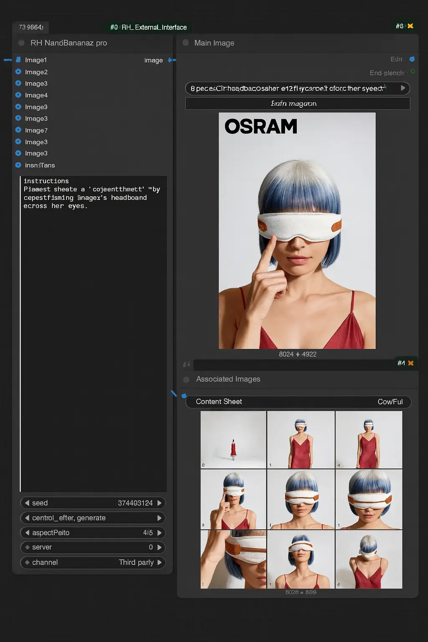Screen dimensions: 428x642
Task: Click the insn:lTans input socket
Action: coord(18,165)
